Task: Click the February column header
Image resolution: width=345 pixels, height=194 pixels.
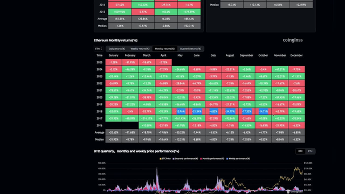Action: 130,56
